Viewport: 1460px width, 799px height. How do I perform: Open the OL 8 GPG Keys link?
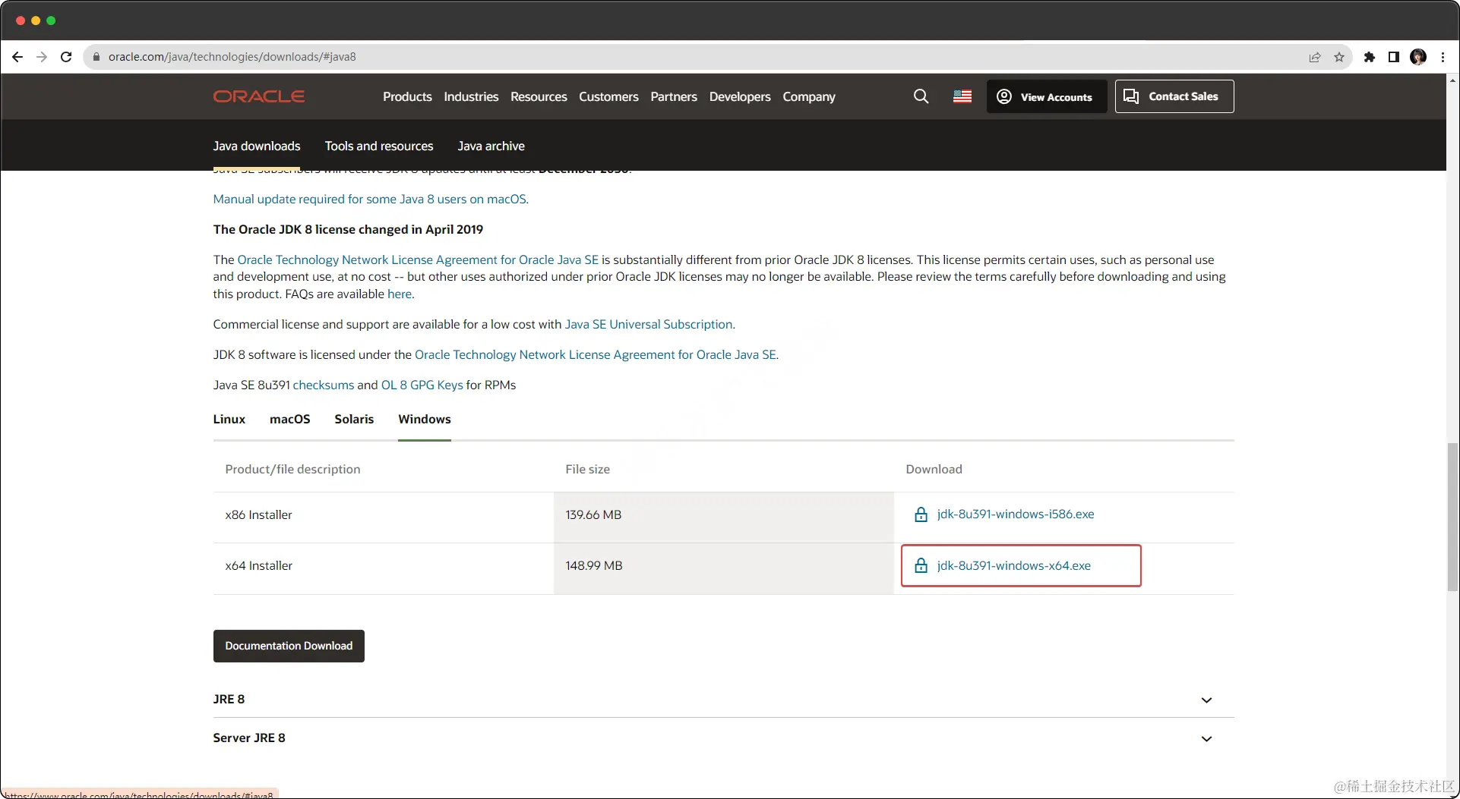pyautogui.click(x=422, y=385)
